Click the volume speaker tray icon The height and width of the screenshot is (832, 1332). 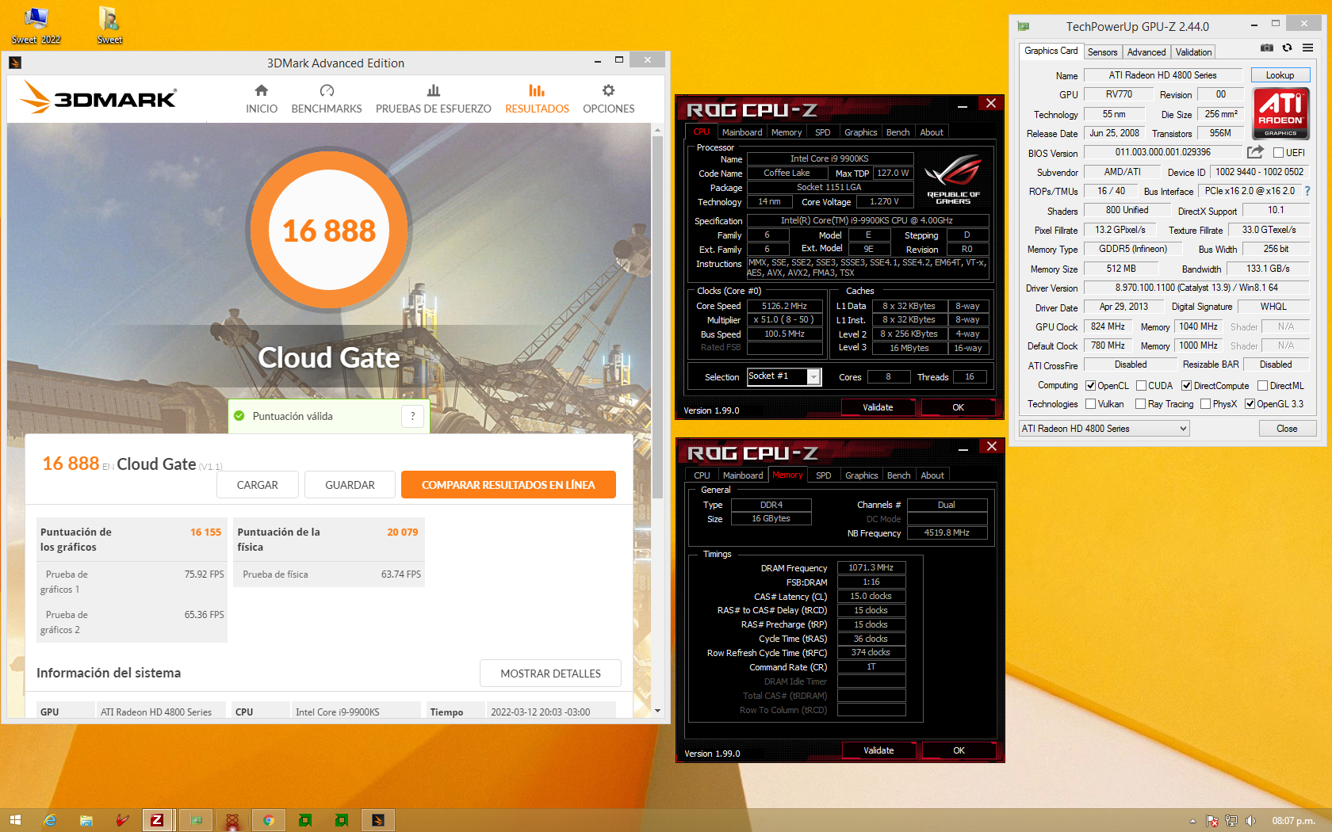coord(1250,821)
